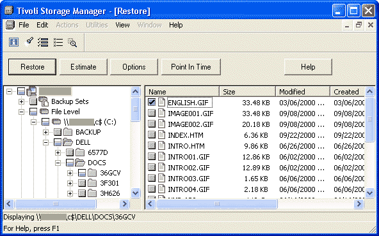Click the large Help button
Image resolution: width=379 pixels, height=236 pixels.
click(x=308, y=67)
